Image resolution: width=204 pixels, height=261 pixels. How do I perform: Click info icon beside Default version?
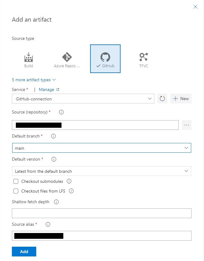pyautogui.click(x=54, y=159)
